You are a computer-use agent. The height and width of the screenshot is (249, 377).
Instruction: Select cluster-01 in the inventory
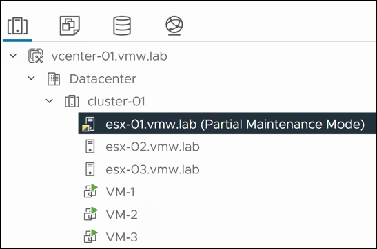tap(116, 101)
